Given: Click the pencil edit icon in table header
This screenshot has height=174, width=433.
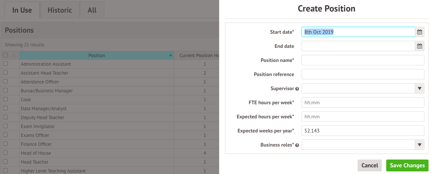Looking at the screenshot, I should (x=13, y=55).
